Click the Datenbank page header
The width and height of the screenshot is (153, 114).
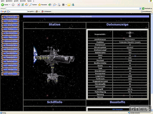86,16
